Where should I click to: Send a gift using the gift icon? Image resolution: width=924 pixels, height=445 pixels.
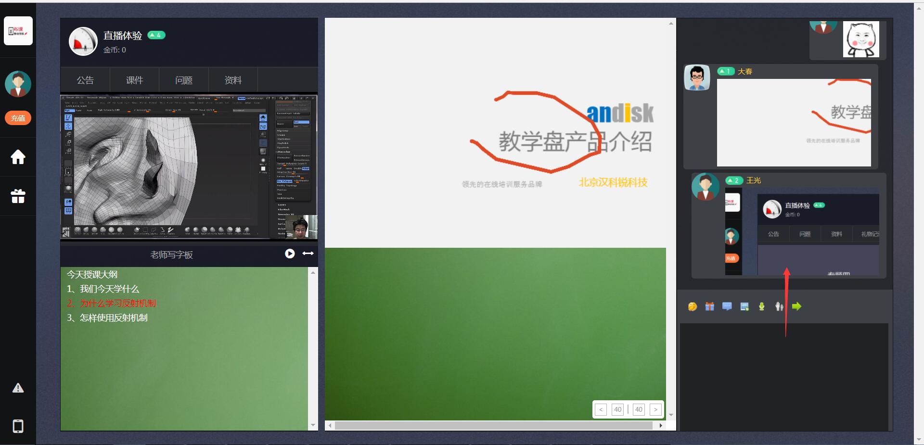pyautogui.click(x=709, y=306)
